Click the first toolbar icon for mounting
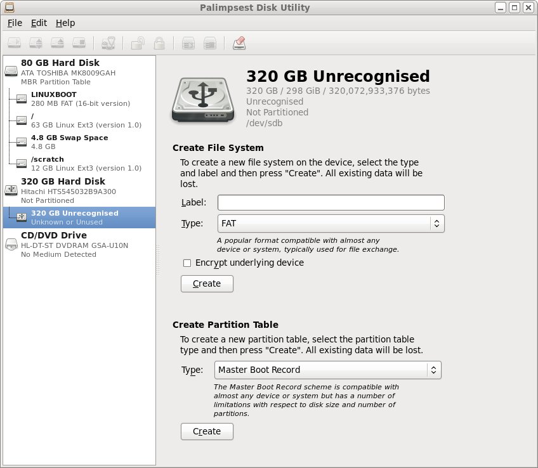538x468 pixels. [15, 43]
